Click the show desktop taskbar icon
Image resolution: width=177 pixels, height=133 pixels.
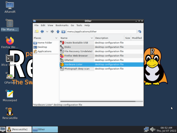point(3,129)
